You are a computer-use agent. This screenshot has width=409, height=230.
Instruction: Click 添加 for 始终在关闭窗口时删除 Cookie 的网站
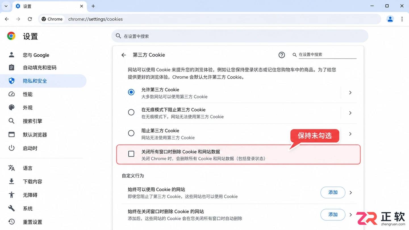click(333, 215)
